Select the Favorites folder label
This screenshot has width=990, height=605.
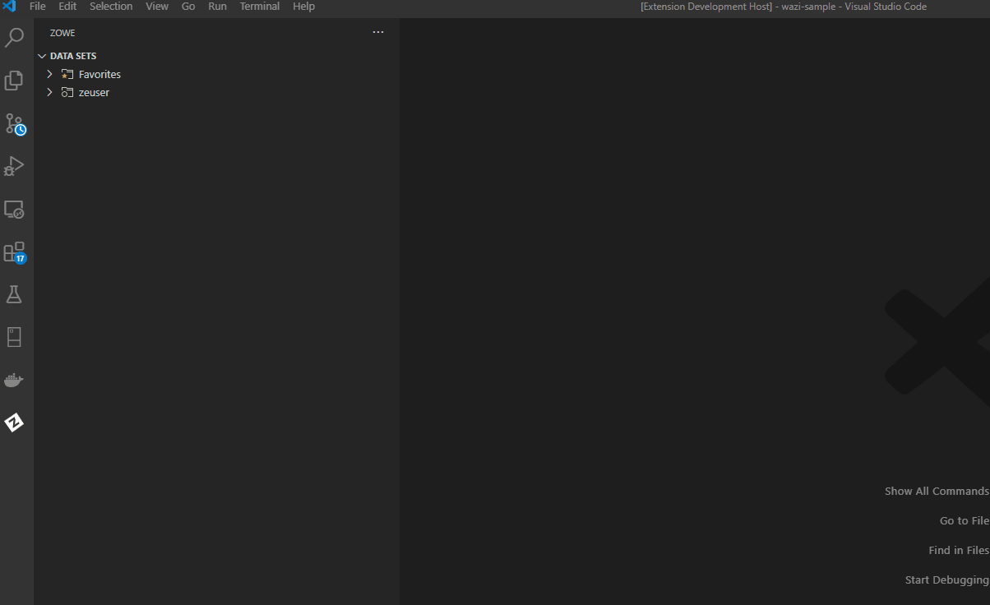(99, 74)
